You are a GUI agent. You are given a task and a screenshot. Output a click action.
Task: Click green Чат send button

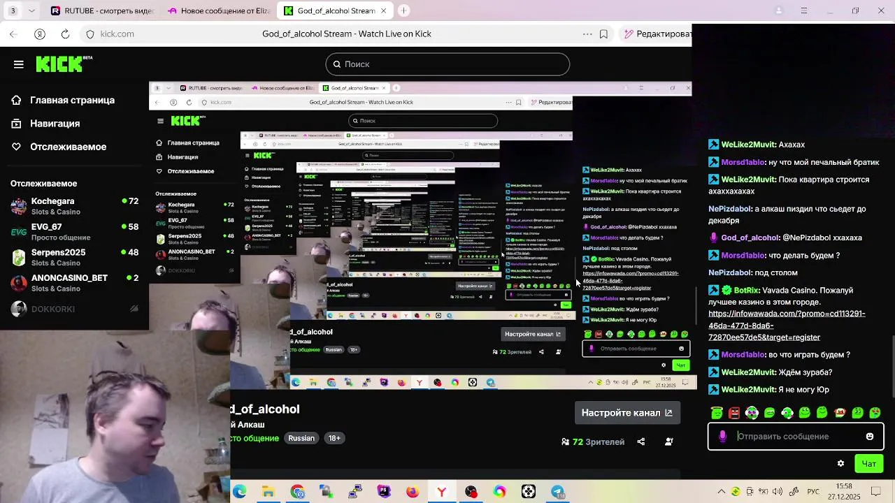point(869,464)
